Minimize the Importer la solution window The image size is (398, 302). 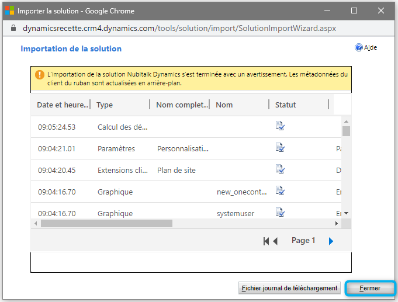(x=327, y=11)
